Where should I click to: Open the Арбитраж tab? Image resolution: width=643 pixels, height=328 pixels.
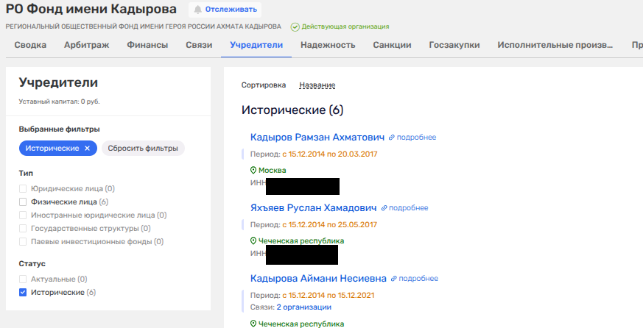pyautogui.click(x=87, y=45)
